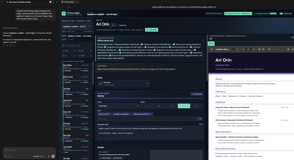Zoom out the CV with the minus icon
The width and height of the screenshot is (294, 160).
(x=243, y=49)
